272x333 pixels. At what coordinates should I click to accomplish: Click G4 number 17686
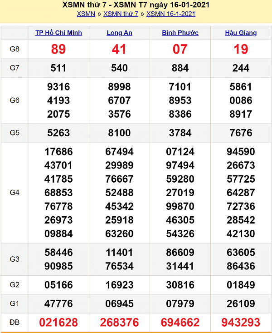pos(58,152)
